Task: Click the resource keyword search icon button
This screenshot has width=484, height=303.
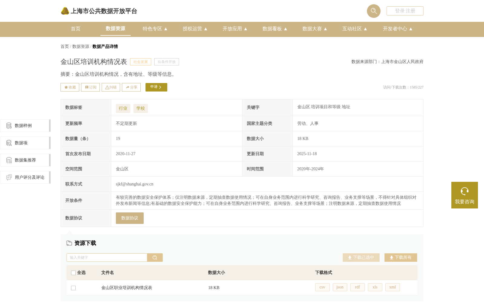Action: point(155,258)
